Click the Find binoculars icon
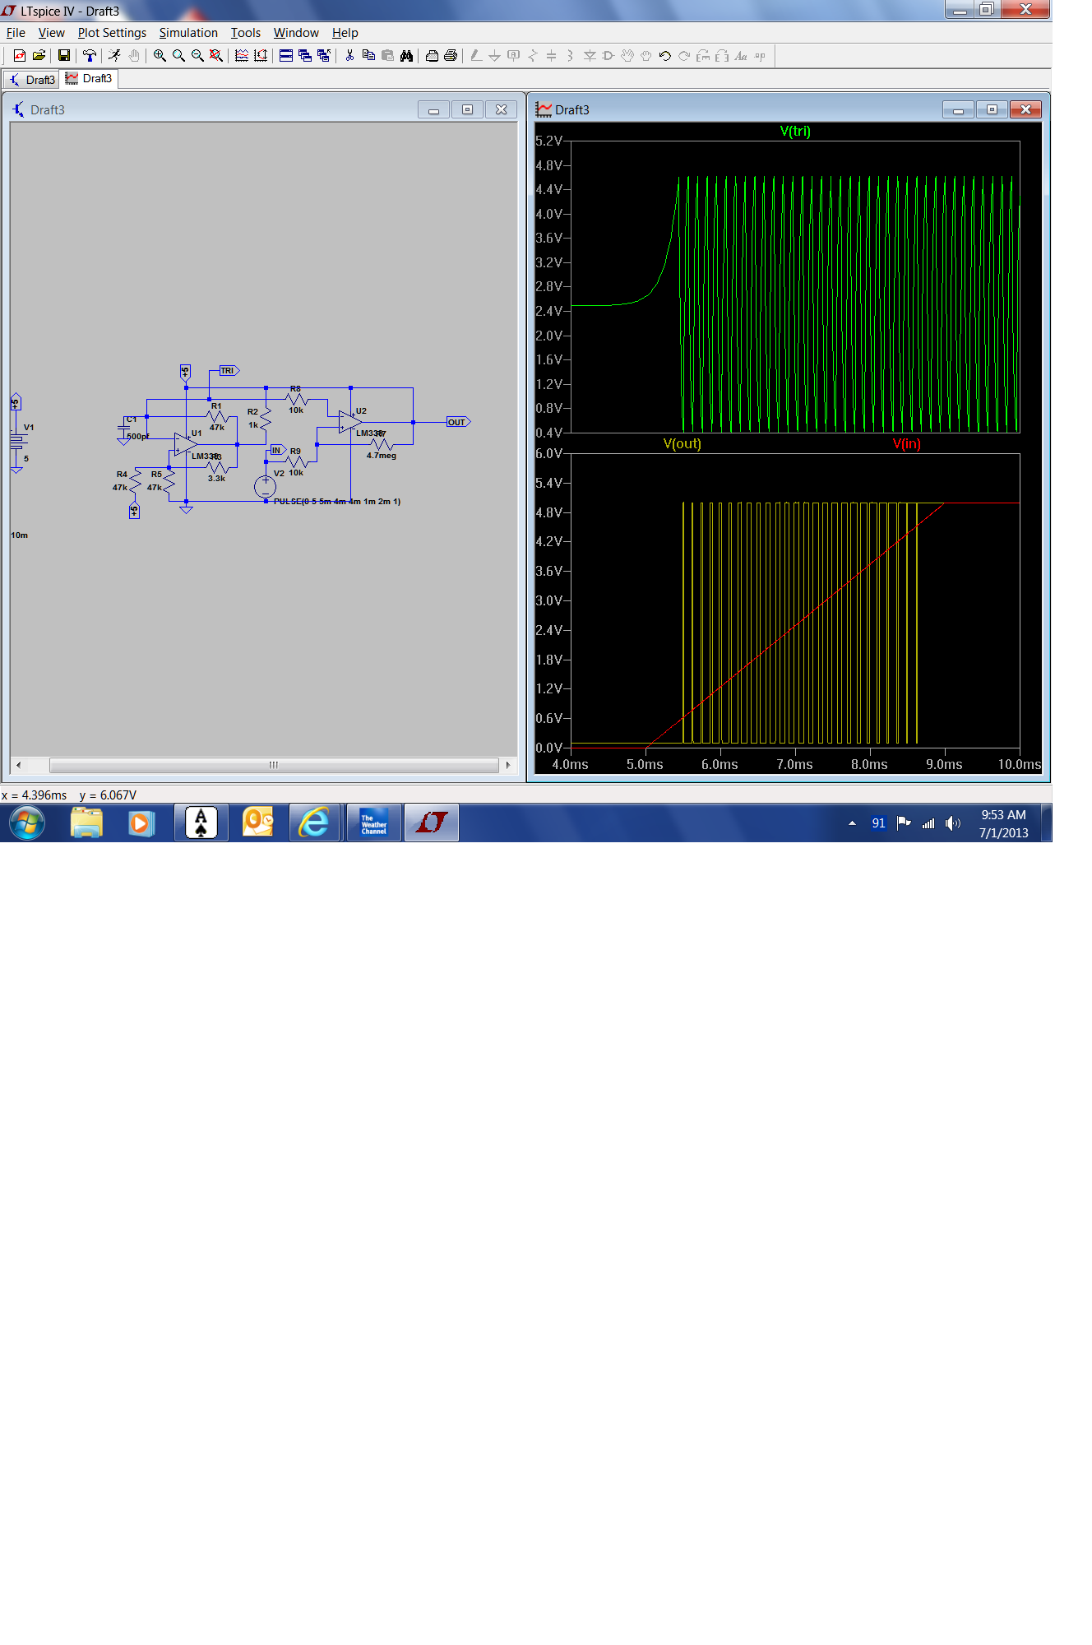Viewport: 1092px width, 1645px height. [406, 56]
